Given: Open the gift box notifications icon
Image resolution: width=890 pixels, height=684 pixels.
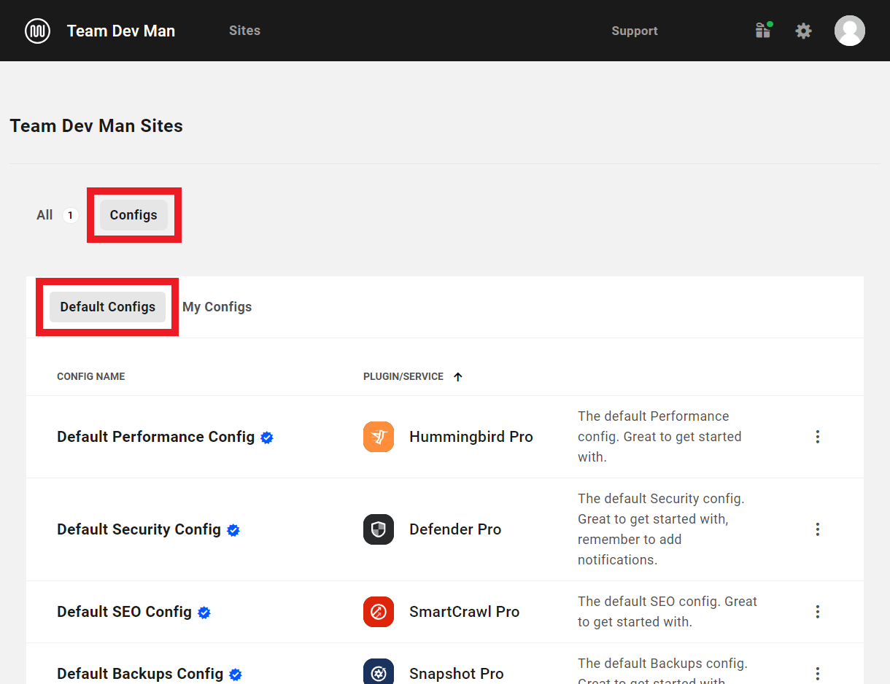Looking at the screenshot, I should 763,31.
